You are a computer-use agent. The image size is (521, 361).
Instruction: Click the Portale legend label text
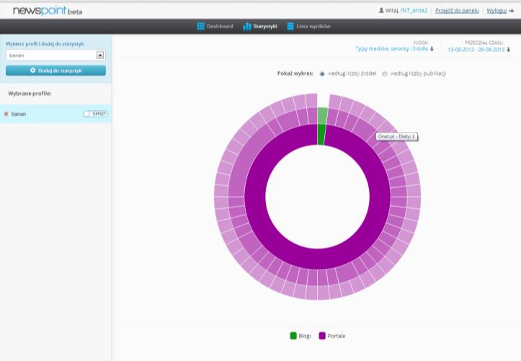pos(337,336)
